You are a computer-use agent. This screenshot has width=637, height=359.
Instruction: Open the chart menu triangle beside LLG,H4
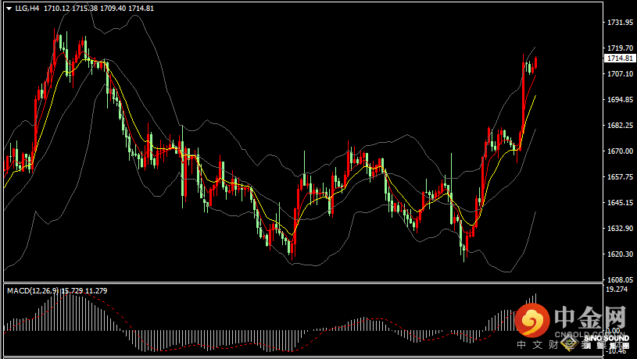9,9
